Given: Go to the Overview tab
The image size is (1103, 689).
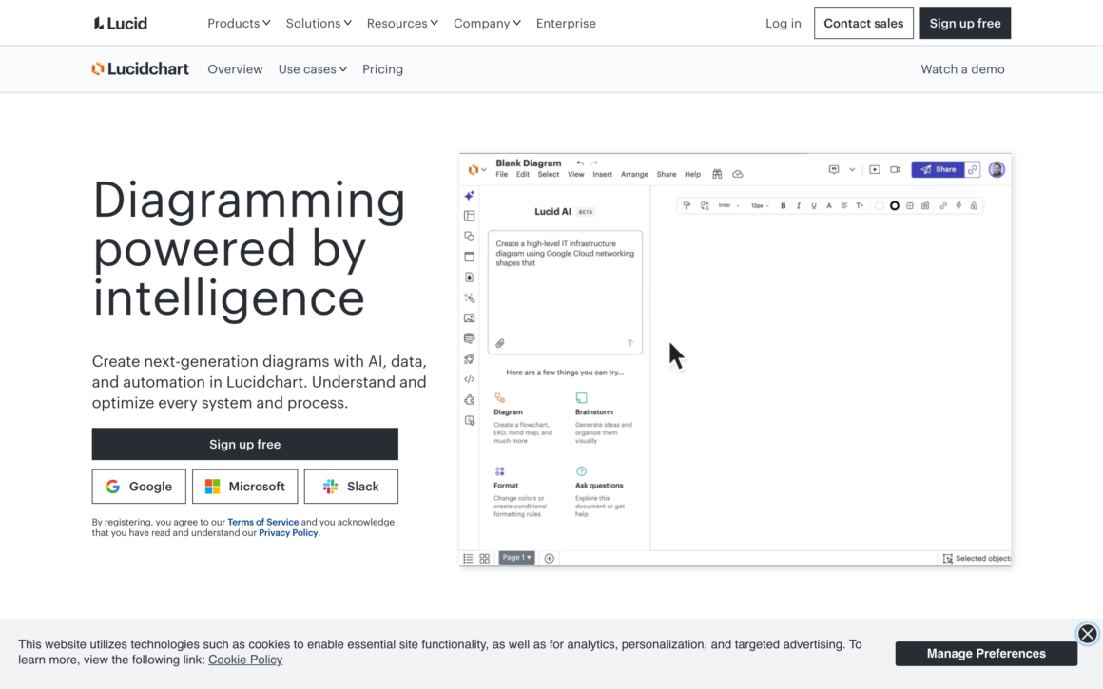Looking at the screenshot, I should [x=235, y=68].
